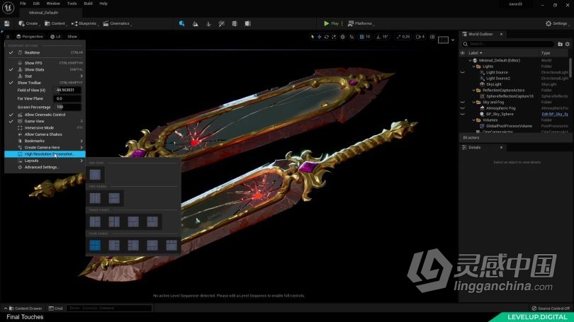Switch to Mesh Paint mode icon

pos(222,23)
